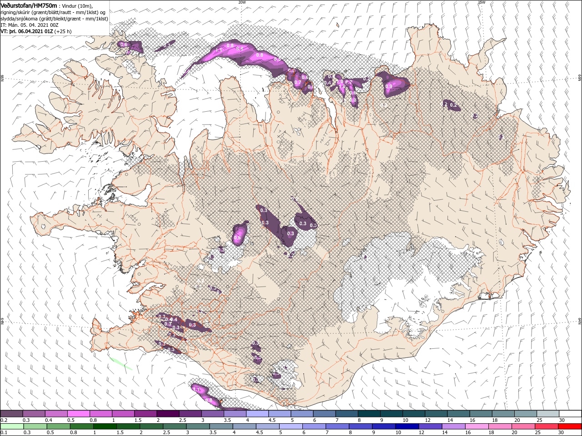Select the pale green 0.1 swatch, lower legend row
This screenshot has width=582, height=436.
(12, 426)
